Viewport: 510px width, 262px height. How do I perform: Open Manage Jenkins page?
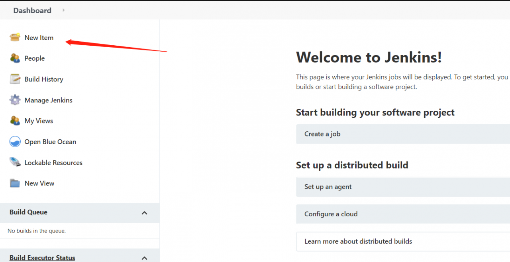click(x=49, y=100)
